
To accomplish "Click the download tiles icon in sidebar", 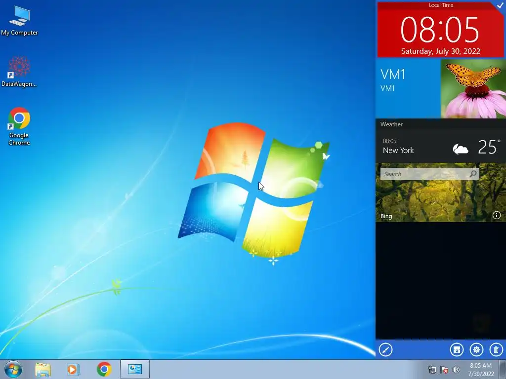I will 457,350.
